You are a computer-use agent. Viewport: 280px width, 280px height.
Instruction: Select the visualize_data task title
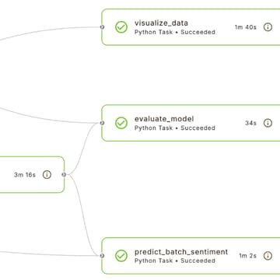[161, 23]
